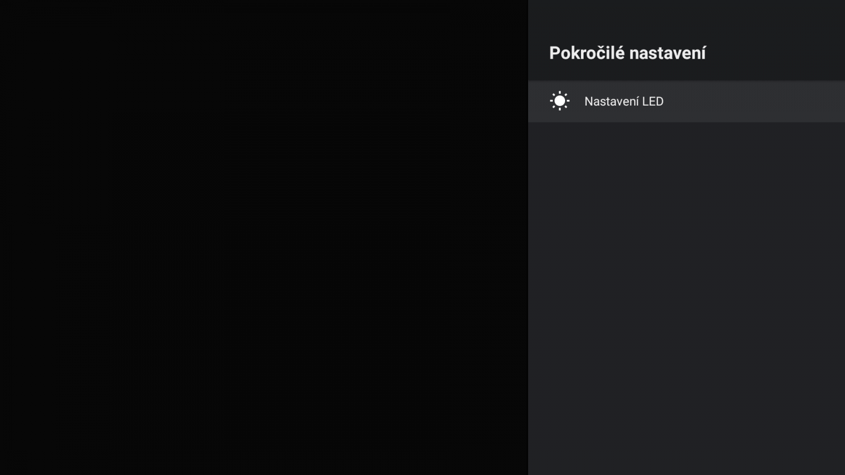The width and height of the screenshot is (845, 475).
Task: Open LED settings via the sun icon
Action: pyautogui.click(x=559, y=101)
